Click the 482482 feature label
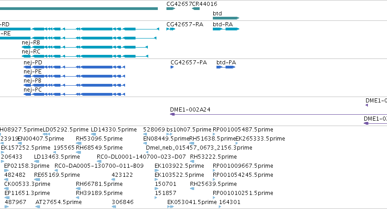Screen dimensions: 387x209 click(x=15, y=175)
